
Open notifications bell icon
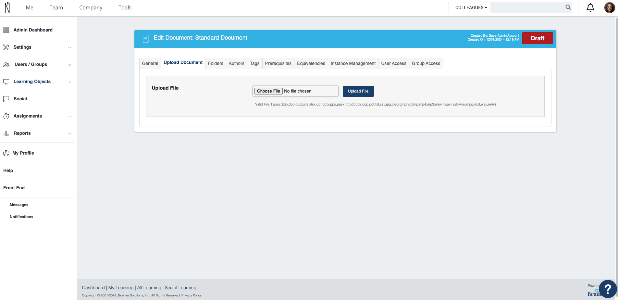point(590,7)
